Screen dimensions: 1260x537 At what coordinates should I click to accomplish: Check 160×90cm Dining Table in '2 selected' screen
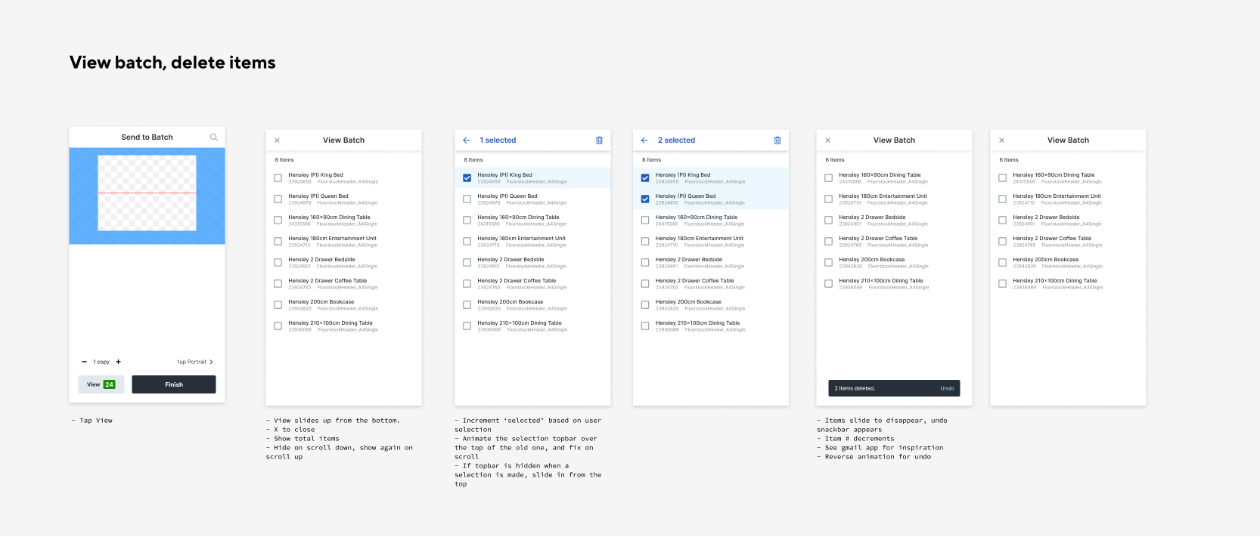point(645,221)
